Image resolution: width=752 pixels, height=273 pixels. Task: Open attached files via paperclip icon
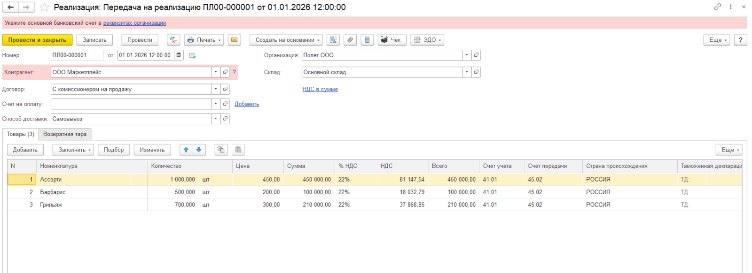(x=350, y=40)
